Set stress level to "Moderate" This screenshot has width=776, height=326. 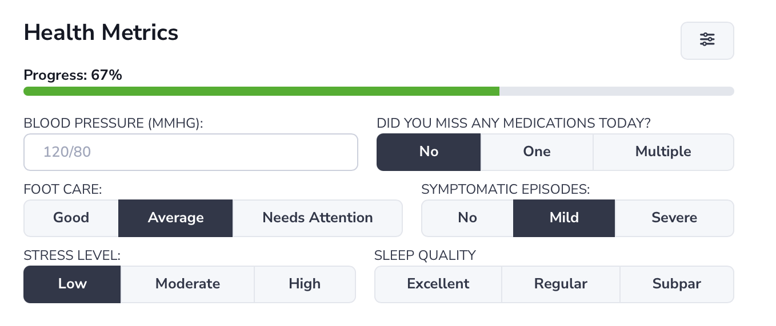(187, 284)
